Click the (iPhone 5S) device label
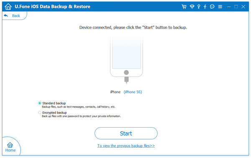The height and width of the screenshot is (158, 251). tap(133, 92)
